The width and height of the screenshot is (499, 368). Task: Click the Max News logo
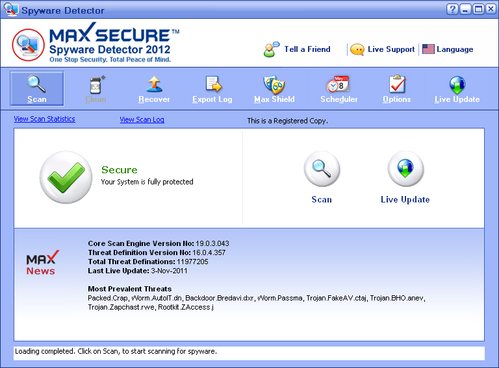(x=42, y=262)
